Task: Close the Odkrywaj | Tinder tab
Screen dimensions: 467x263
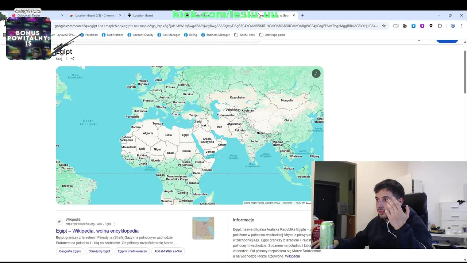Action: tap(62, 15)
